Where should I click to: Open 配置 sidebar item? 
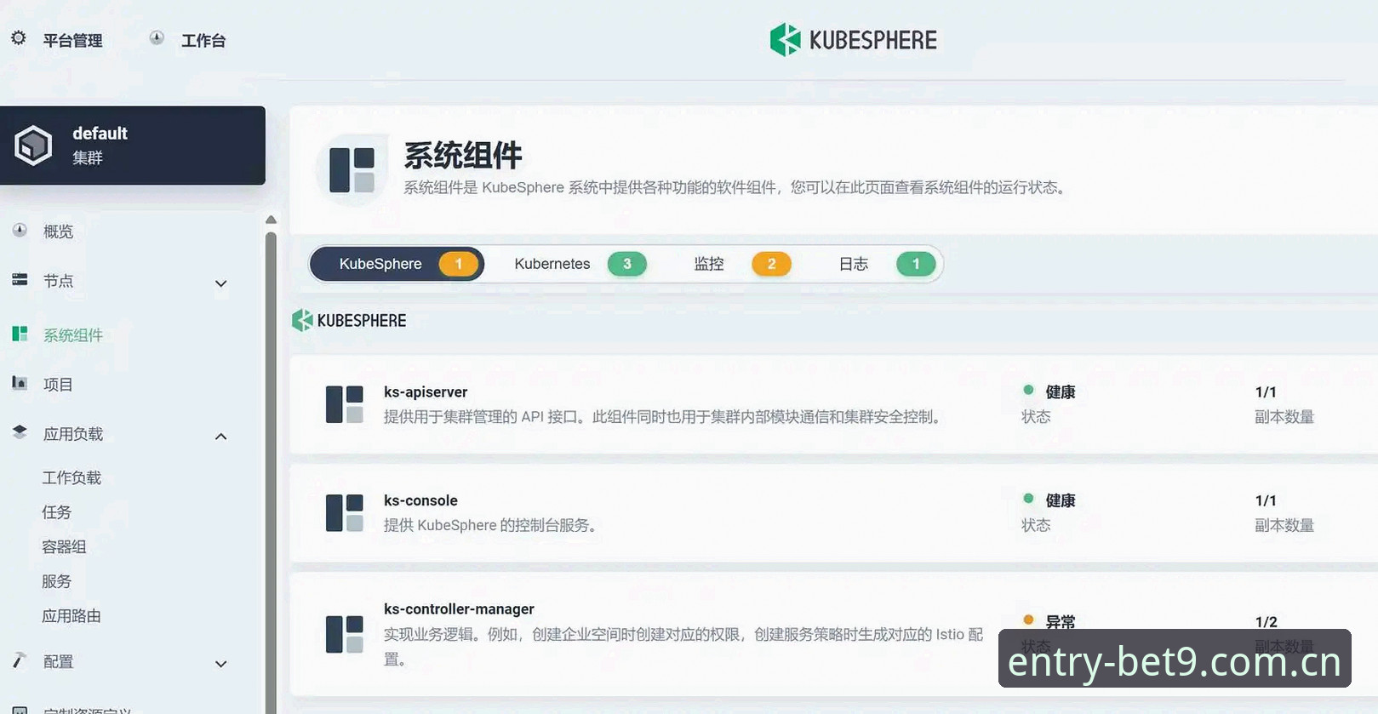58,661
